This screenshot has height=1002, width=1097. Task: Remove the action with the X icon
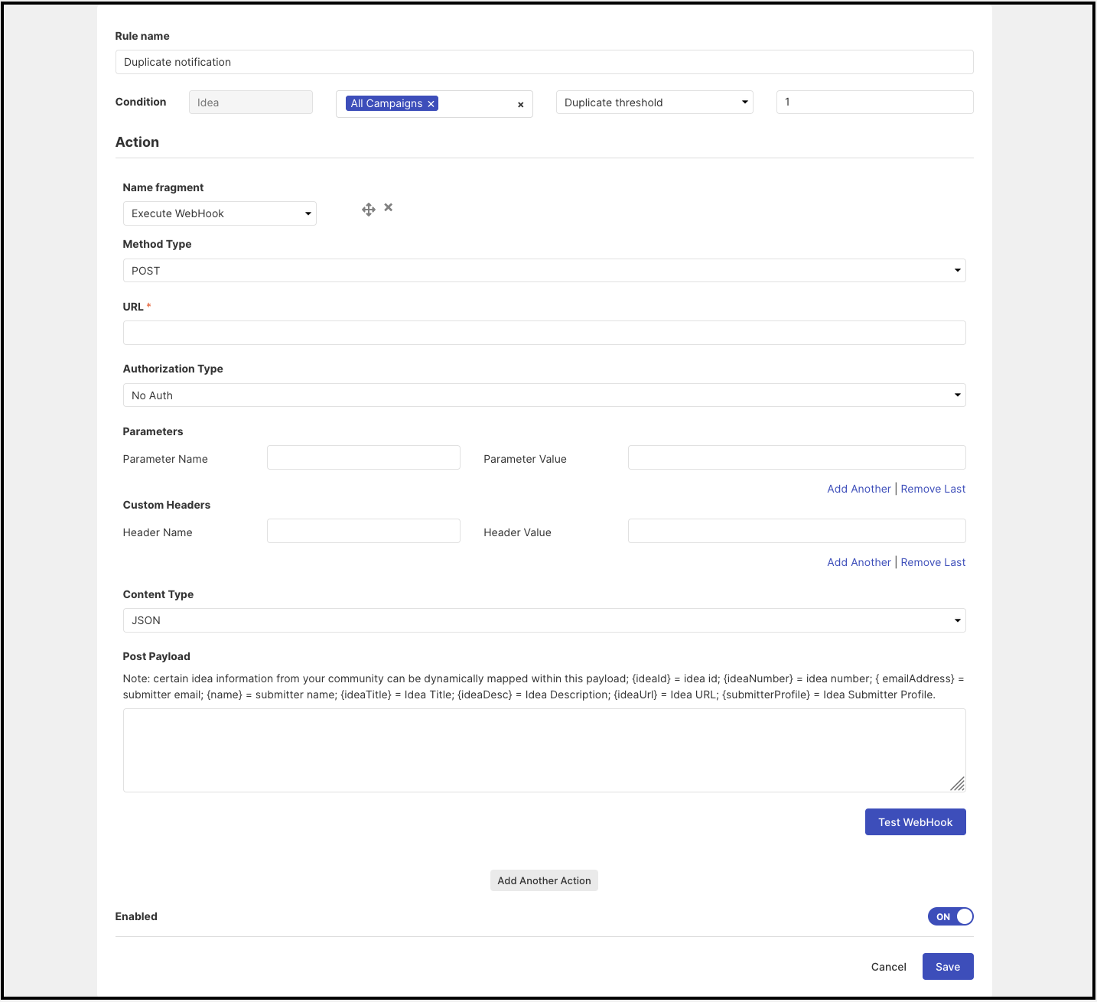click(389, 207)
